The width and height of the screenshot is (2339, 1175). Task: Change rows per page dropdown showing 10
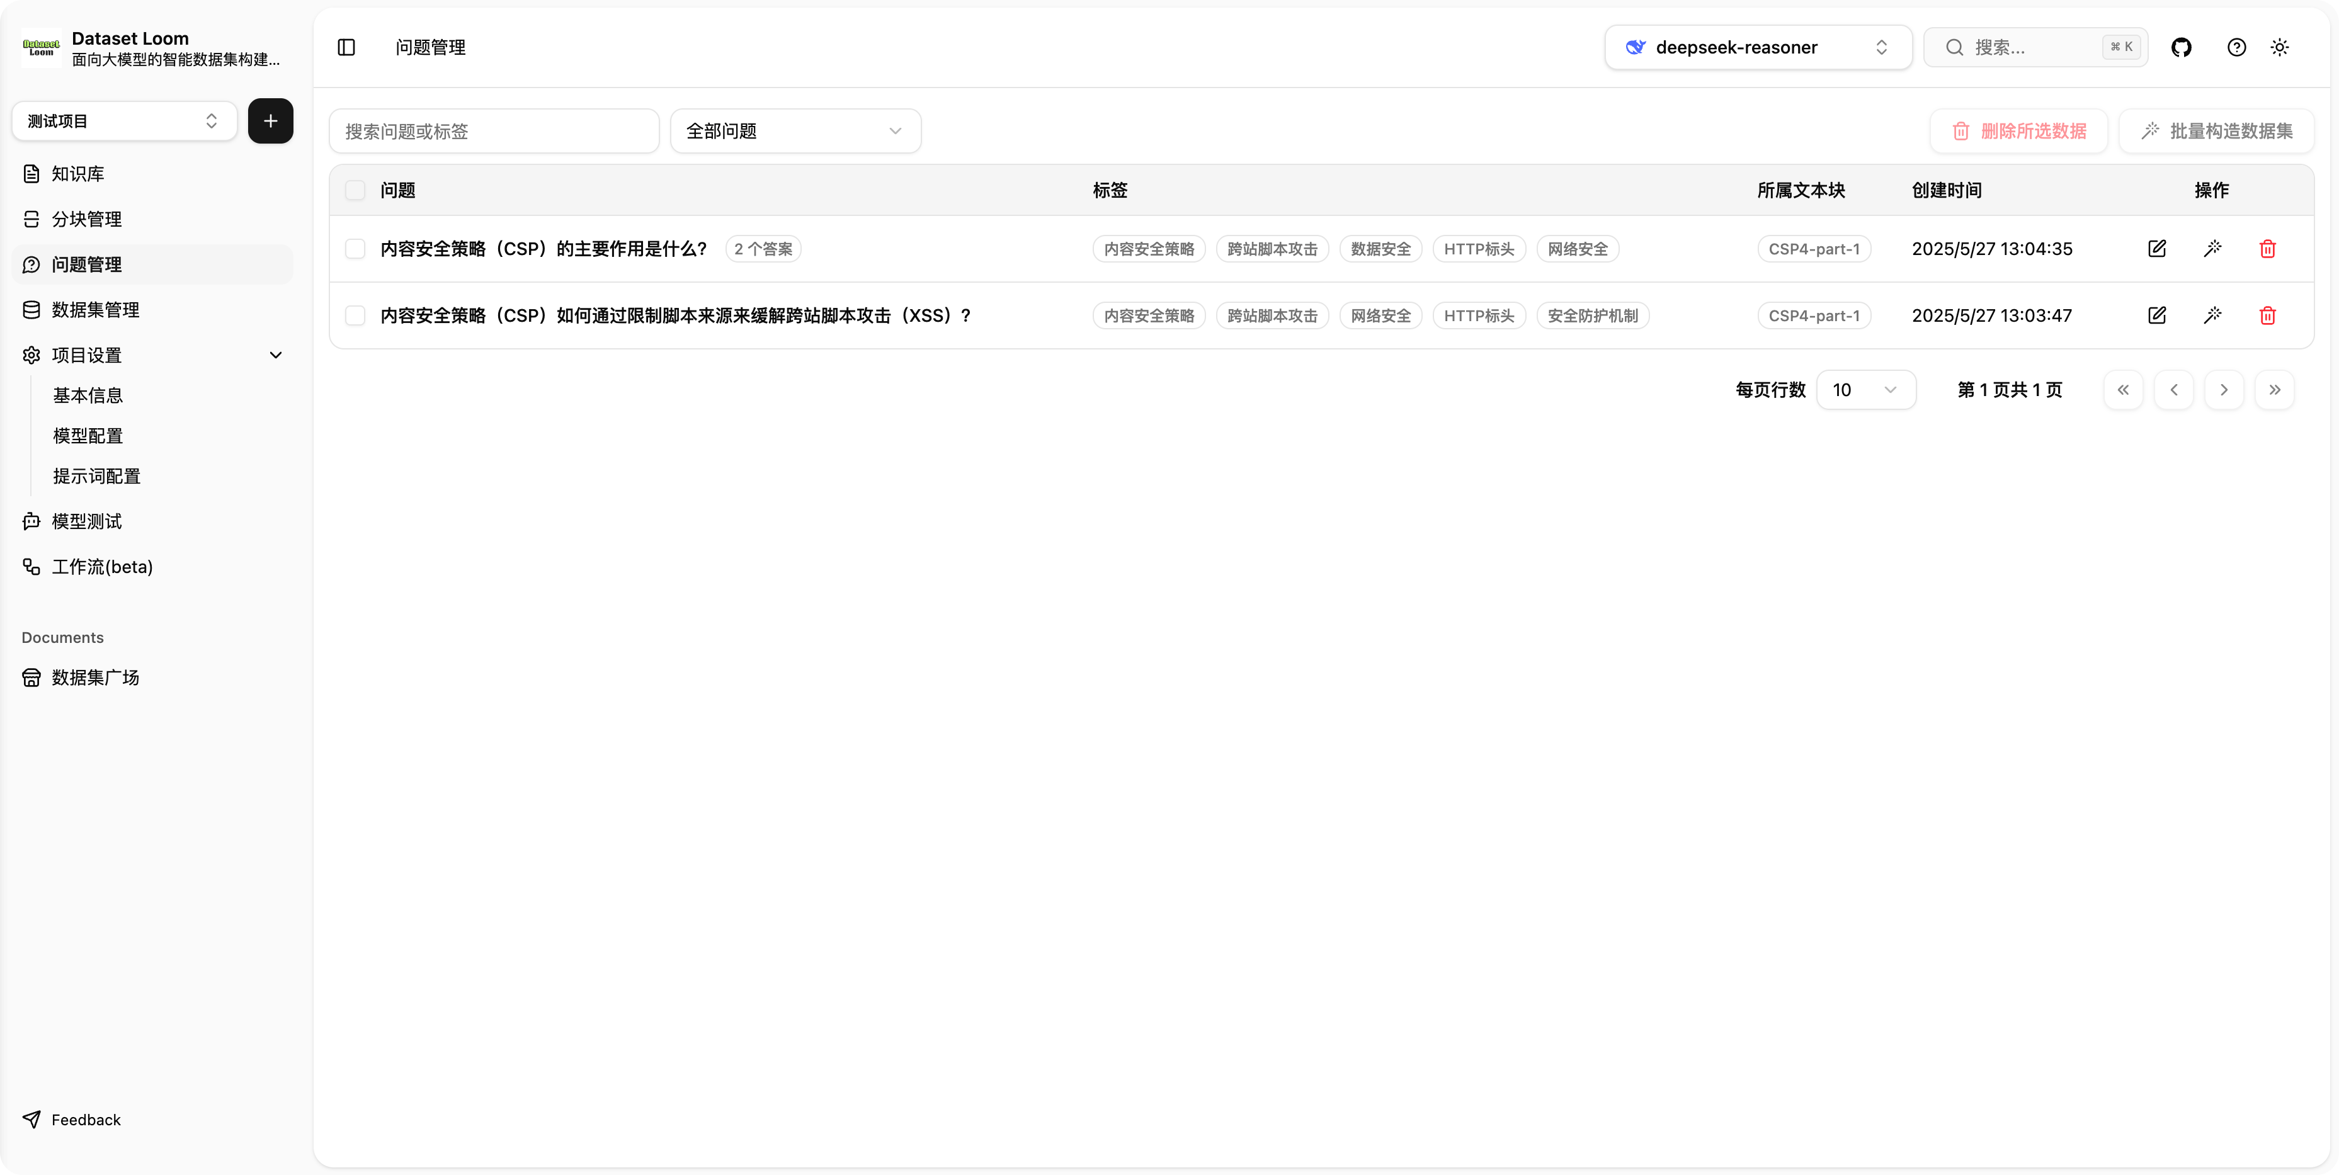(1866, 390)
